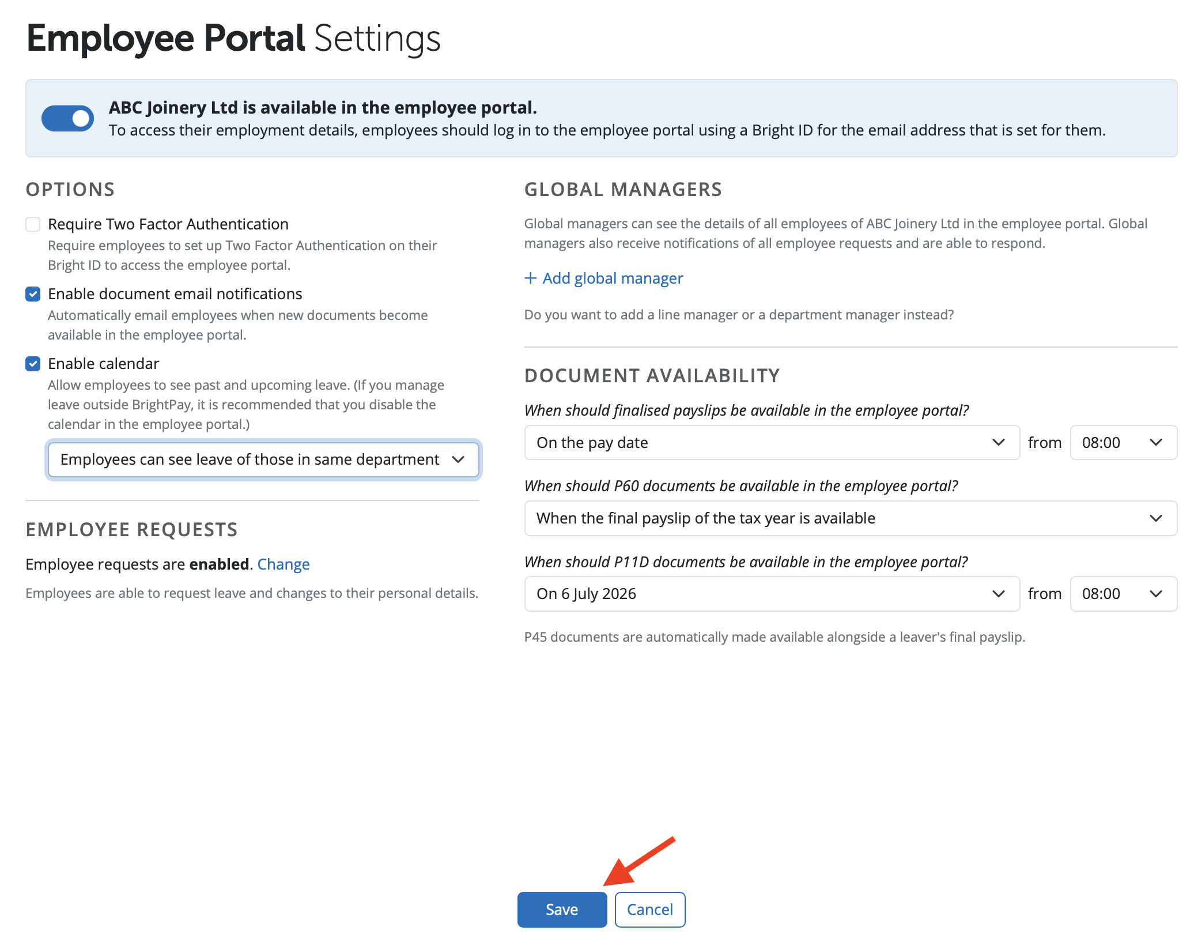This screenshot has width=1194, height=934.
Task: Uncheck Enable document email notifications
Action: click(x=33, y=294)
